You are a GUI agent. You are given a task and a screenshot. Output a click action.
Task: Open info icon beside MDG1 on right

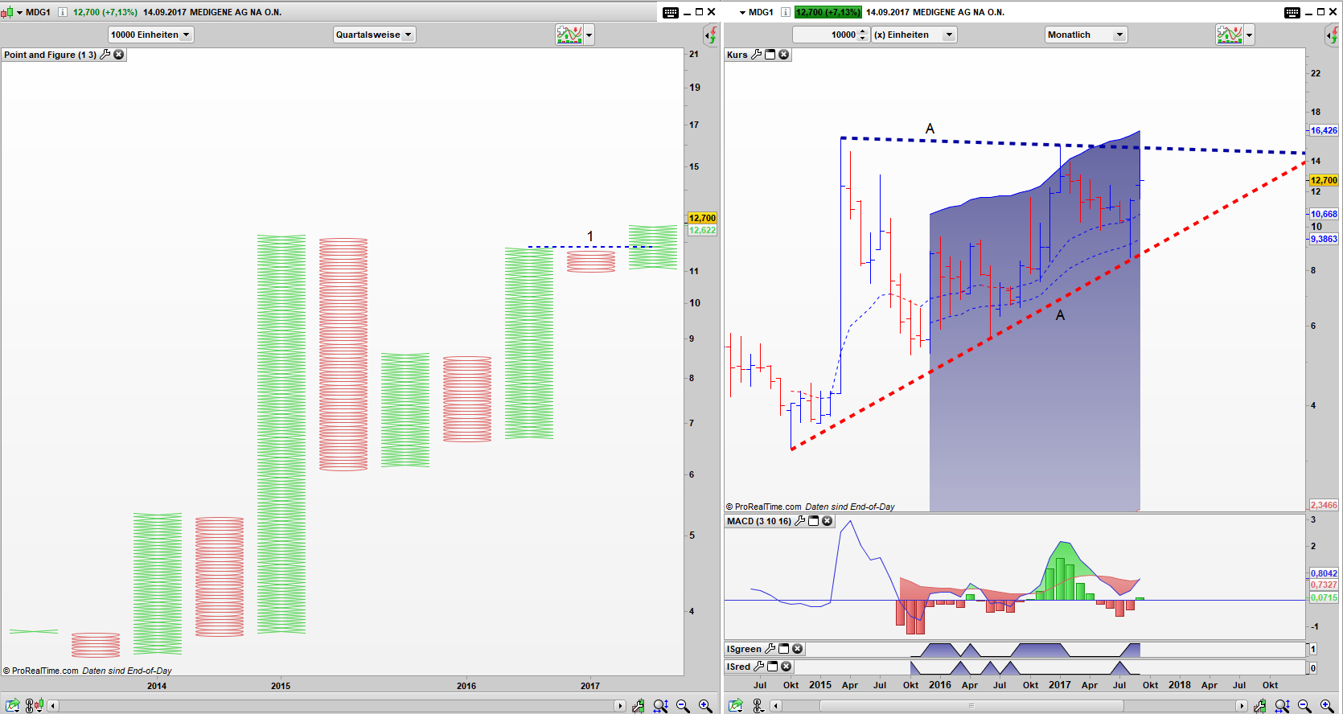(x=786, y=12)
